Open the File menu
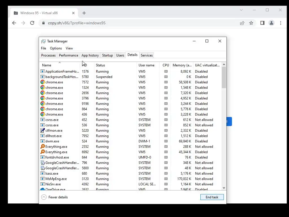This screenshot has height=217, width=289. pyautogui.click(x=43, y=48)
